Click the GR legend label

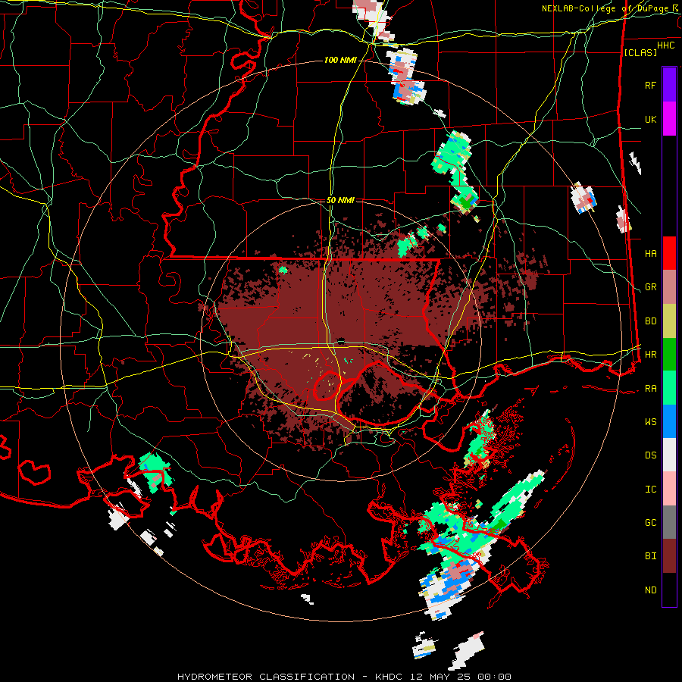[650, 287]
